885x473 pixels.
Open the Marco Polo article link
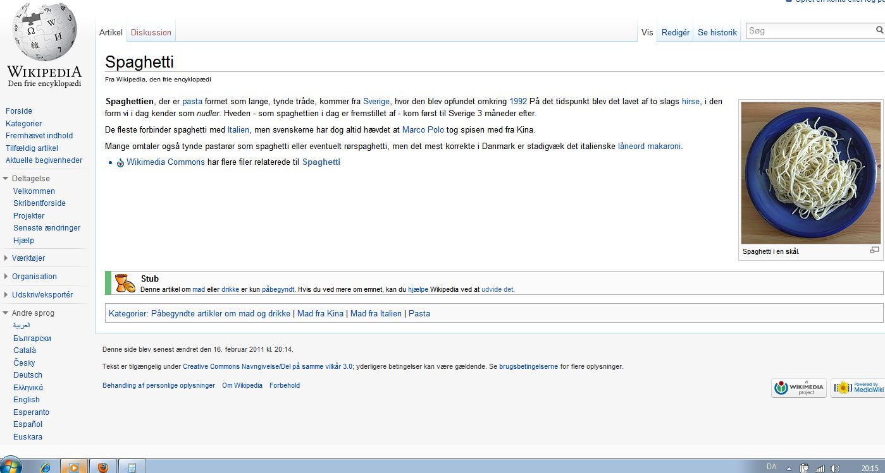[423, 130]
